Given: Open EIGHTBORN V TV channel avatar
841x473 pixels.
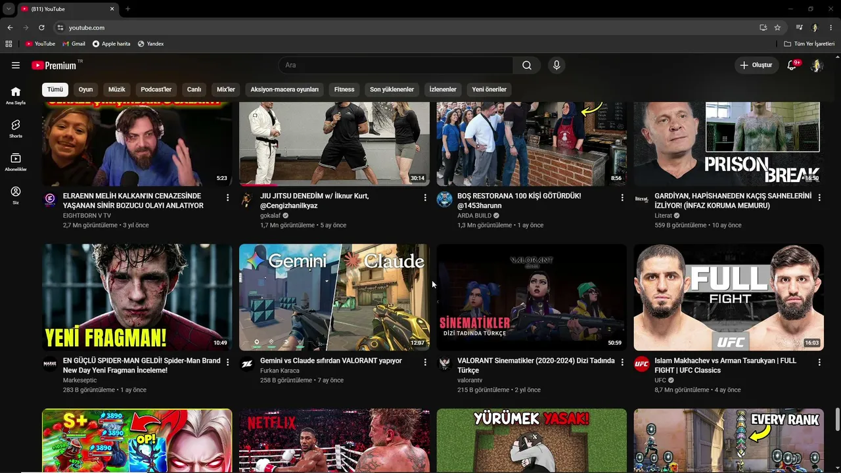Looking at the screenshot, I should click(50, 200).
